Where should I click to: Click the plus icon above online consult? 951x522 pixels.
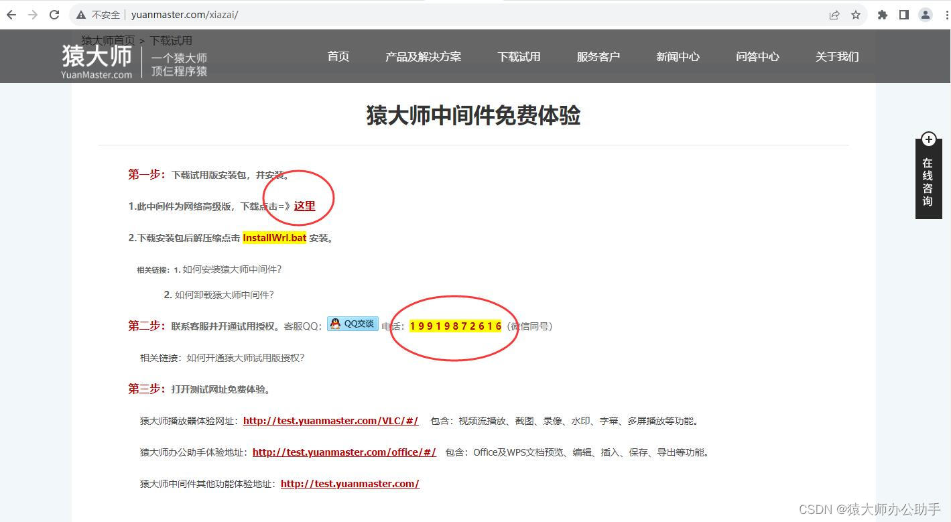[928, 139]
